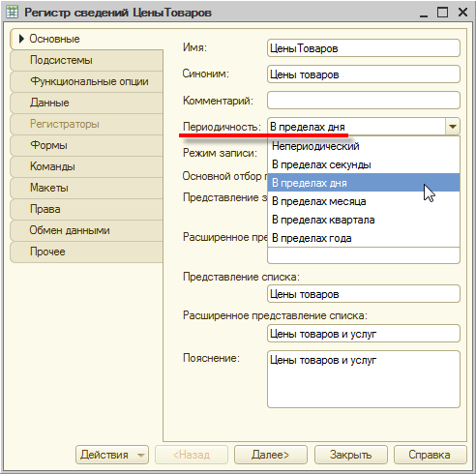476x474 pixels.
Task: Choose В пределах года option
Action: coord(364,238)
